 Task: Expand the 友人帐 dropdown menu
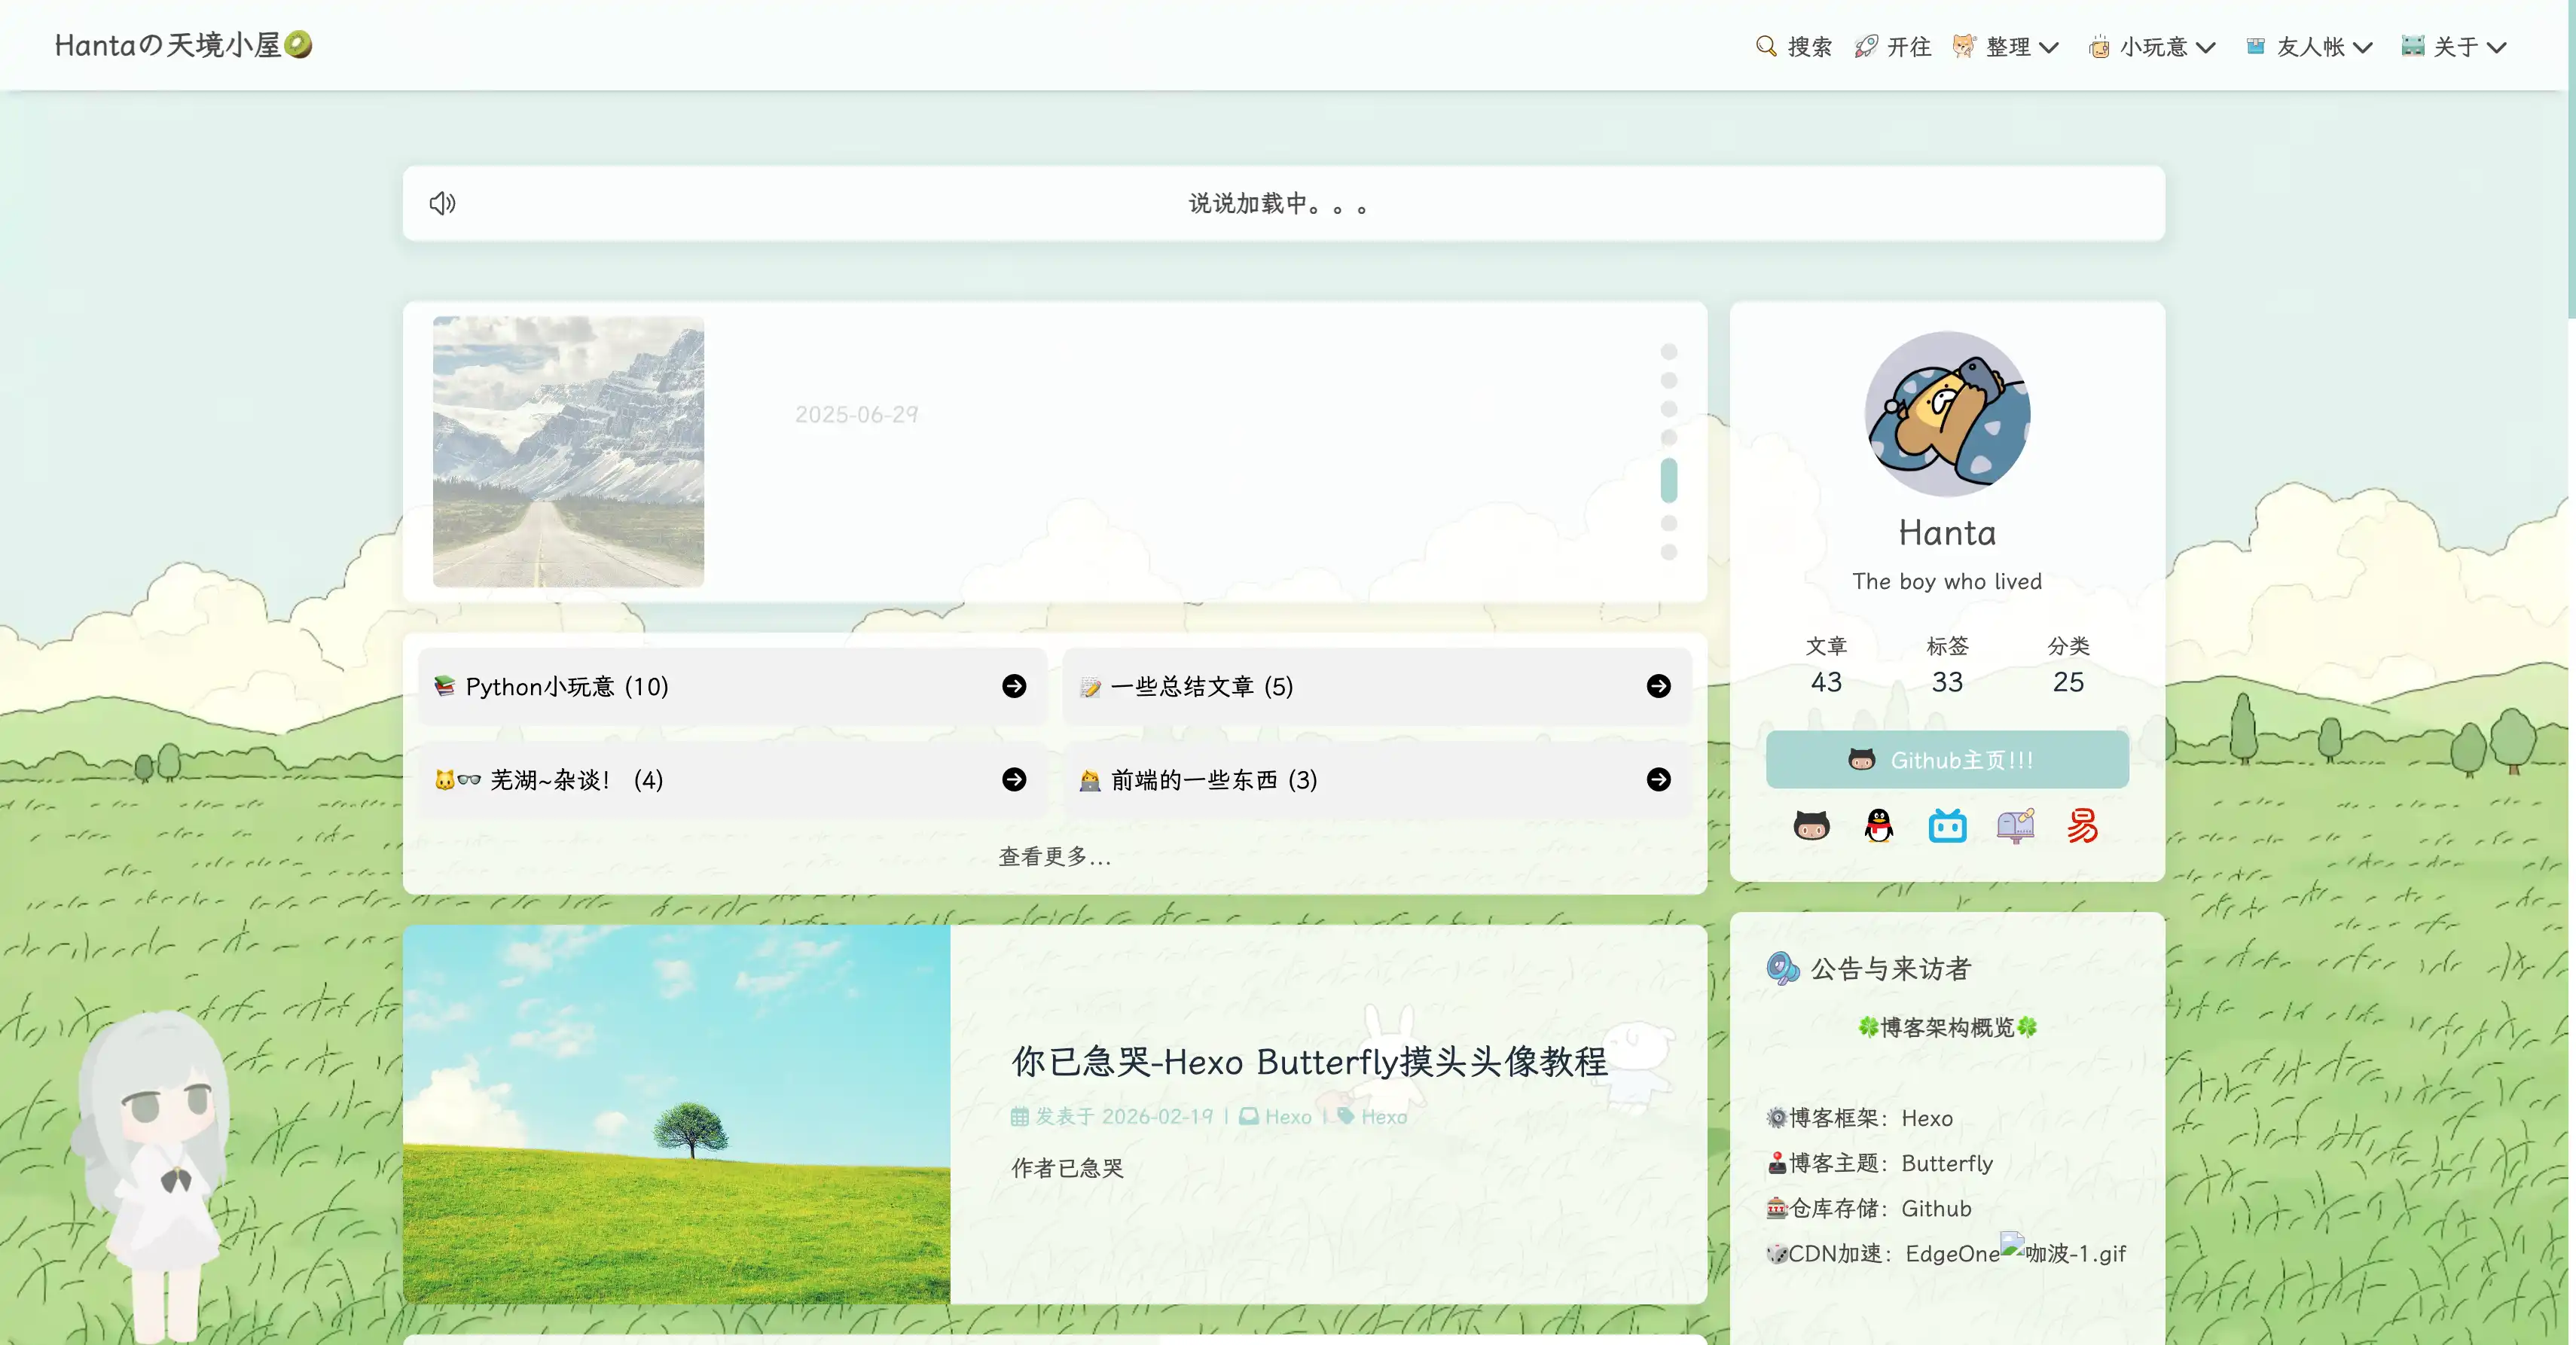(x=2309, y=46)
